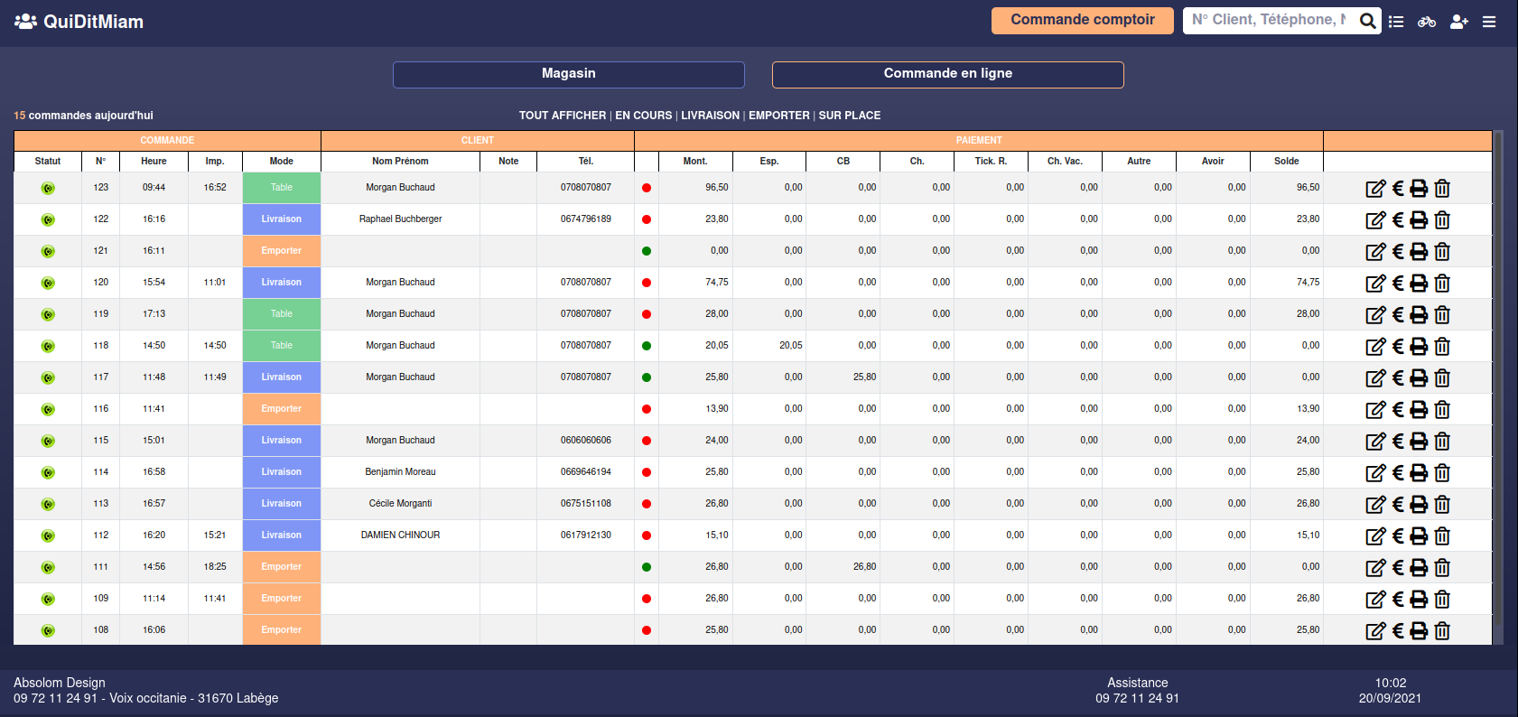The width and height of the screenshot is (1518, 717).
Task: Open the orders list icon in header
Action: pyautogui.click(x=1396, y=22)
